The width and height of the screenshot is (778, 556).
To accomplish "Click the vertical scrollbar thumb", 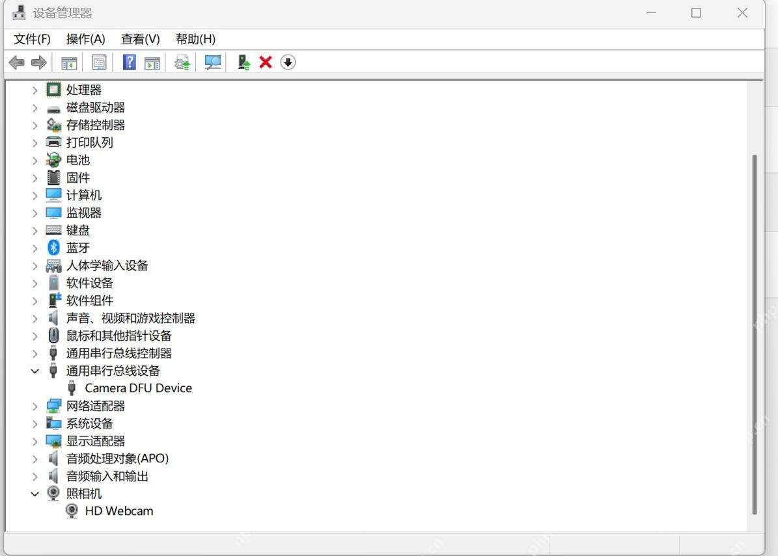I will 754,334.
